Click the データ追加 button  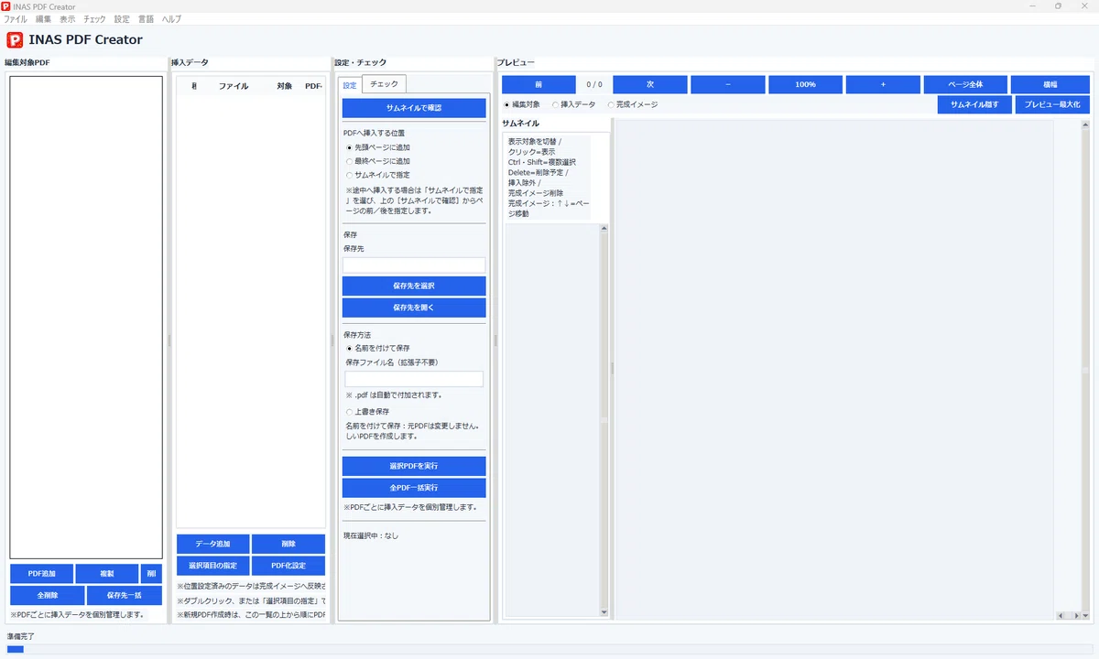point(212,544)
